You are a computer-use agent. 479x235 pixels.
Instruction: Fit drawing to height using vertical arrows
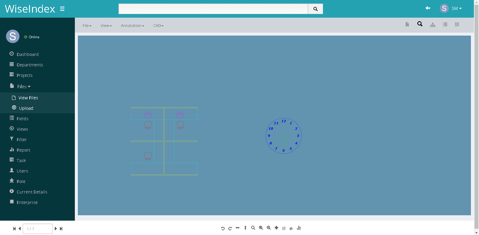click(245, 228)
